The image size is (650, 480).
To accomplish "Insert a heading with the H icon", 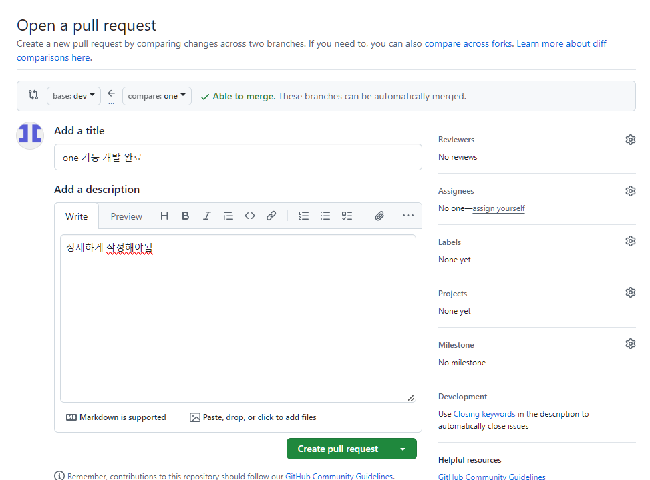I will tap(164, 216).
